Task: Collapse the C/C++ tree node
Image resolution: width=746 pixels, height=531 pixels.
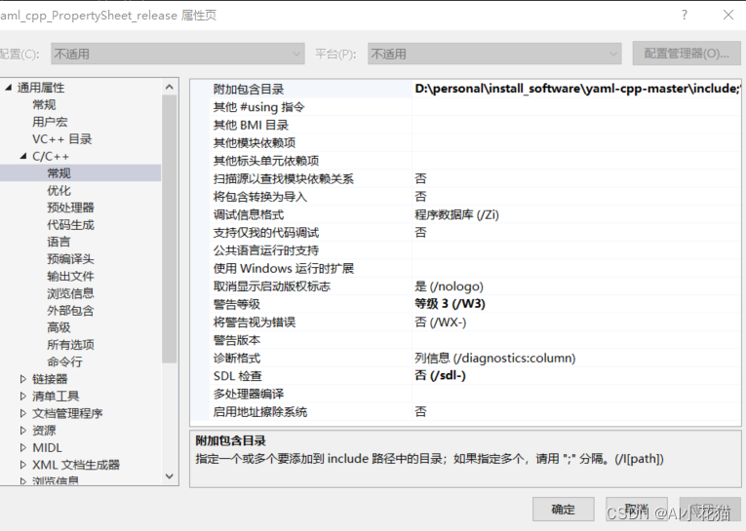Action: coord(23,156)
